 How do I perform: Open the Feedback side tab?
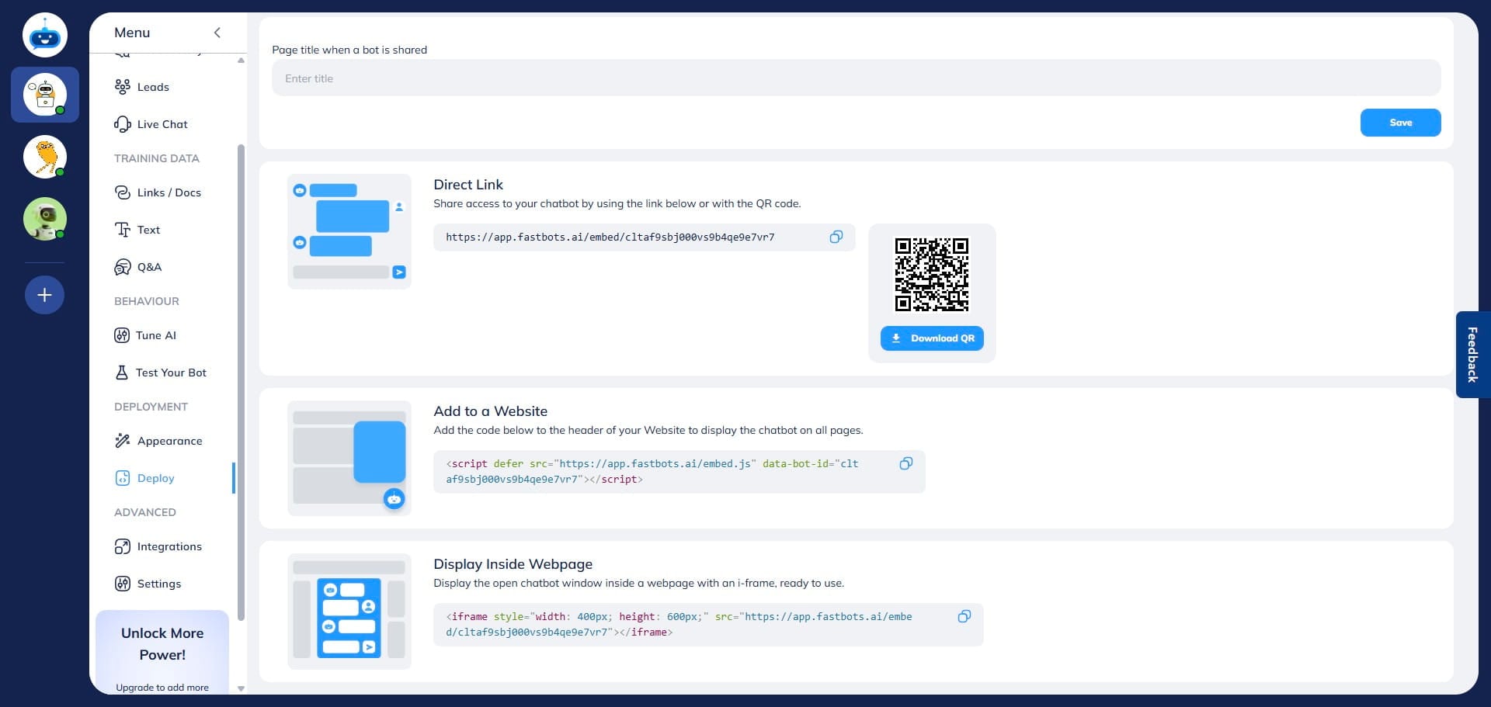1472,355
